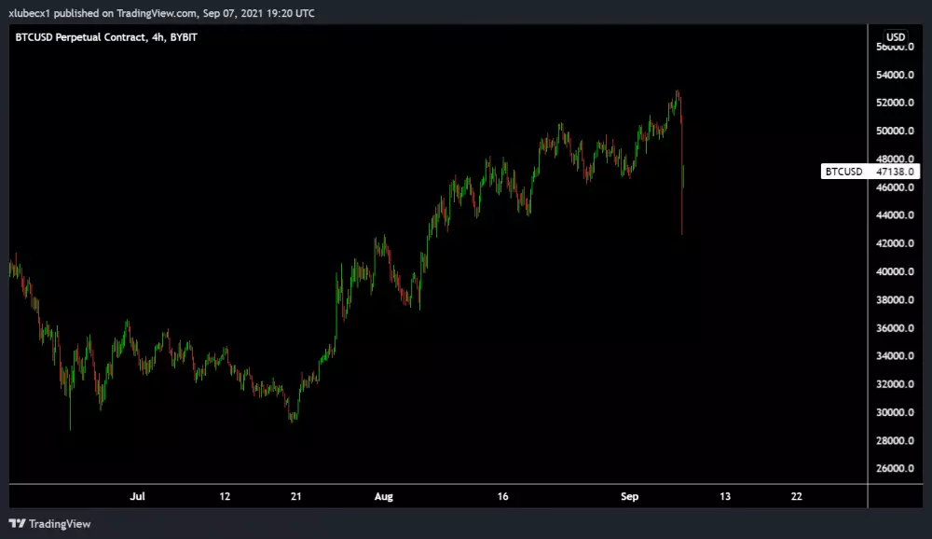Viewport: 932px width, 539px height.
Task: Select the Aug label on the time axis
Action: 383,496
